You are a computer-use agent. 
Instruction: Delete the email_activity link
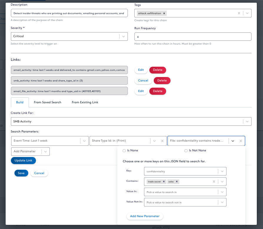click(158, 70)
